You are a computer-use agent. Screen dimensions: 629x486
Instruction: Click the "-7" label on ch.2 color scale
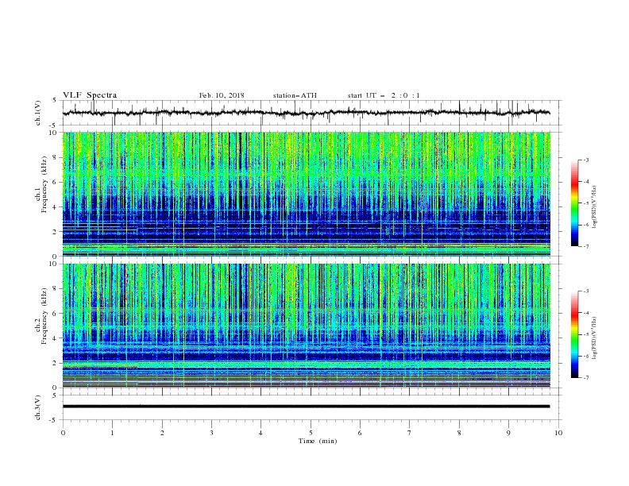(x=586, y=377)
